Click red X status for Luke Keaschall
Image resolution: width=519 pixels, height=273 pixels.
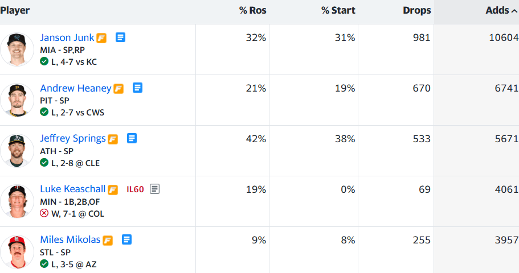click(x=44, y=213)
